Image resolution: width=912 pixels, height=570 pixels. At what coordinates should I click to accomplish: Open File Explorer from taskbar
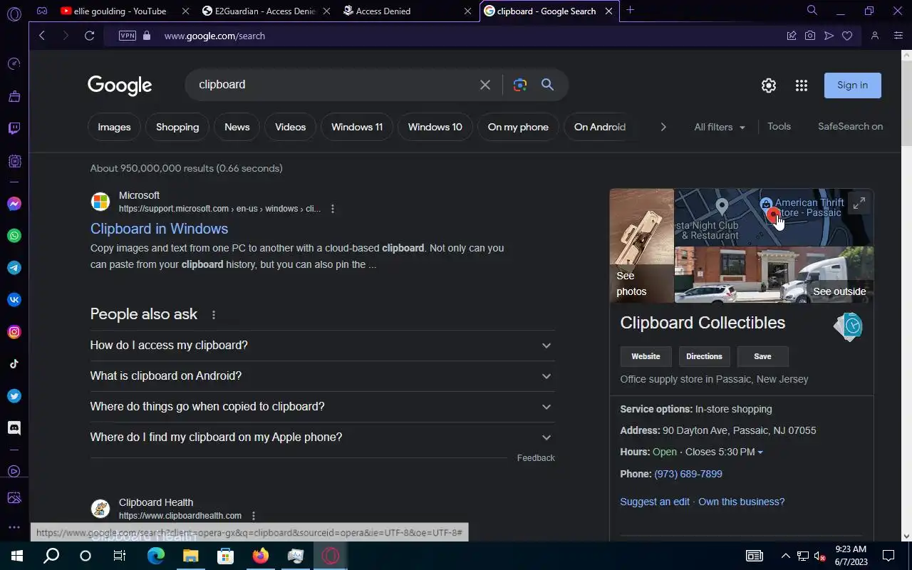coord(190,556)
